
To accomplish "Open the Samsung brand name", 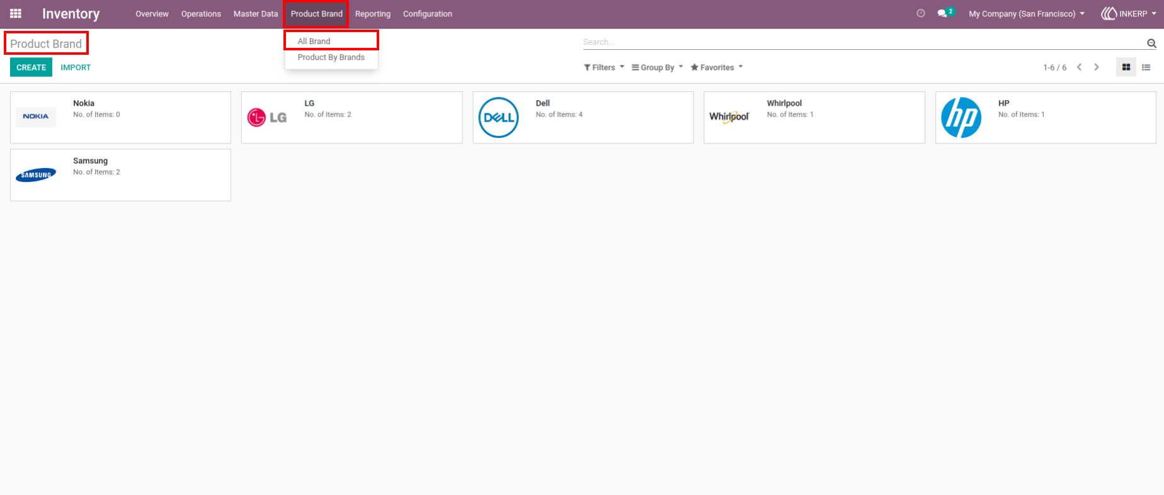I will [x=90, y=161].
